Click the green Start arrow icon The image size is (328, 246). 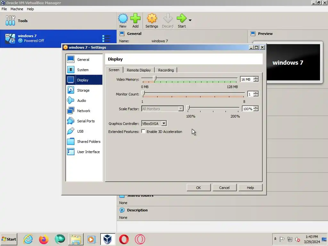click(x=181, y=18)
